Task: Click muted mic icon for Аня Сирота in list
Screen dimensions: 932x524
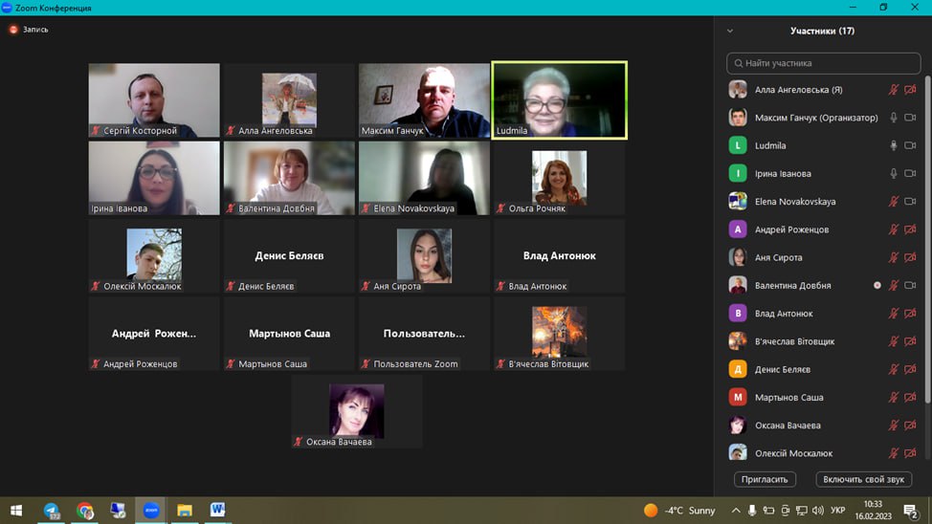Action: 894,257
